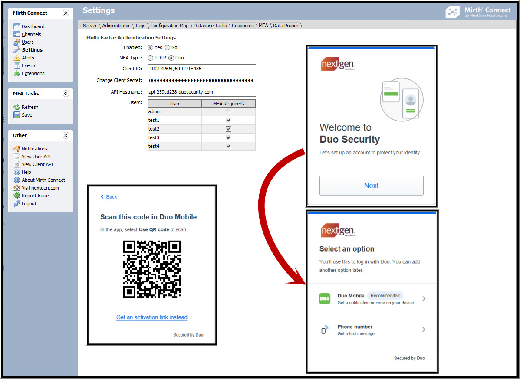
Task: Click the Save disk icon
Action: point(17,115)
